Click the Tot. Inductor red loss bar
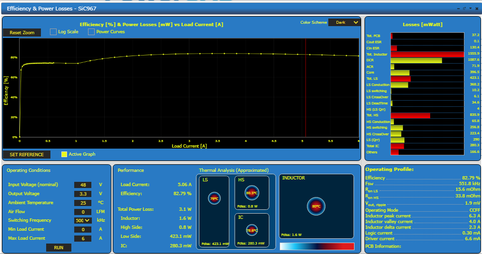 point(427,54)
